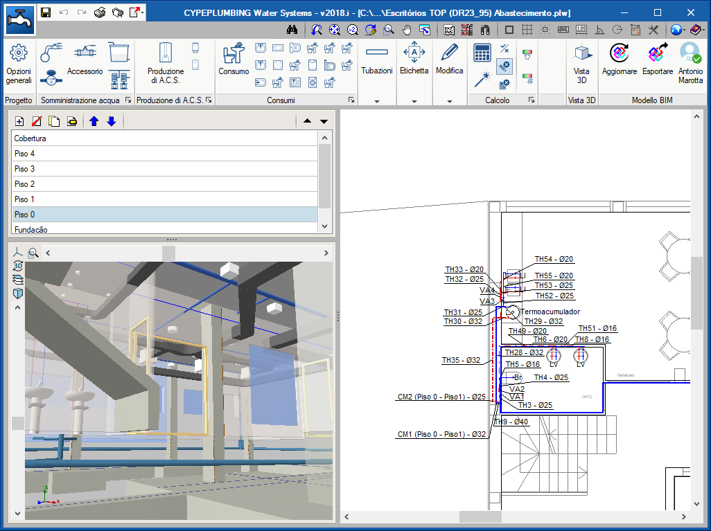
Task: Select the Piso 2 floor
Action: coord(165,184)
